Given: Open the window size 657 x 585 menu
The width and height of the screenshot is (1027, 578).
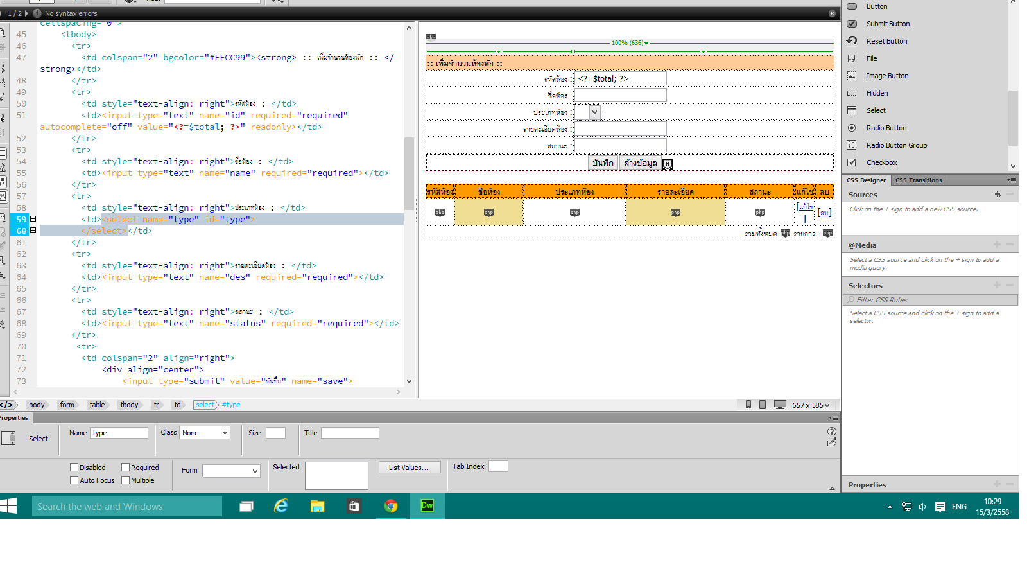Looking at the screenshot, I should 811,405.
